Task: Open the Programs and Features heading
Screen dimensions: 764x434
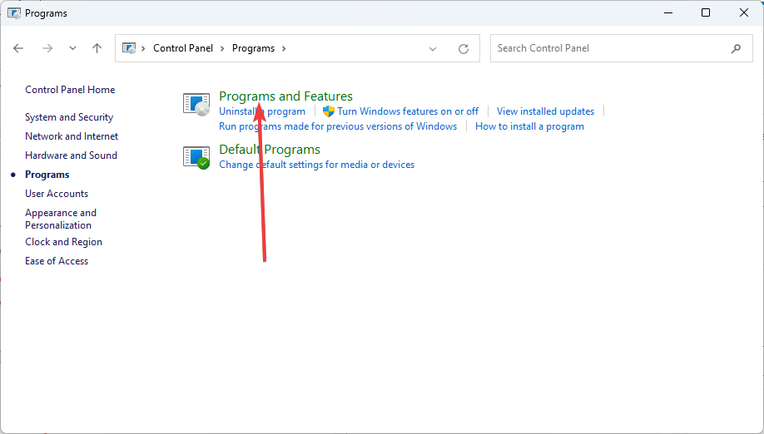Action: (285, 96)
